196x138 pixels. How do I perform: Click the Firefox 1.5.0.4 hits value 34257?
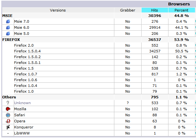155,51
